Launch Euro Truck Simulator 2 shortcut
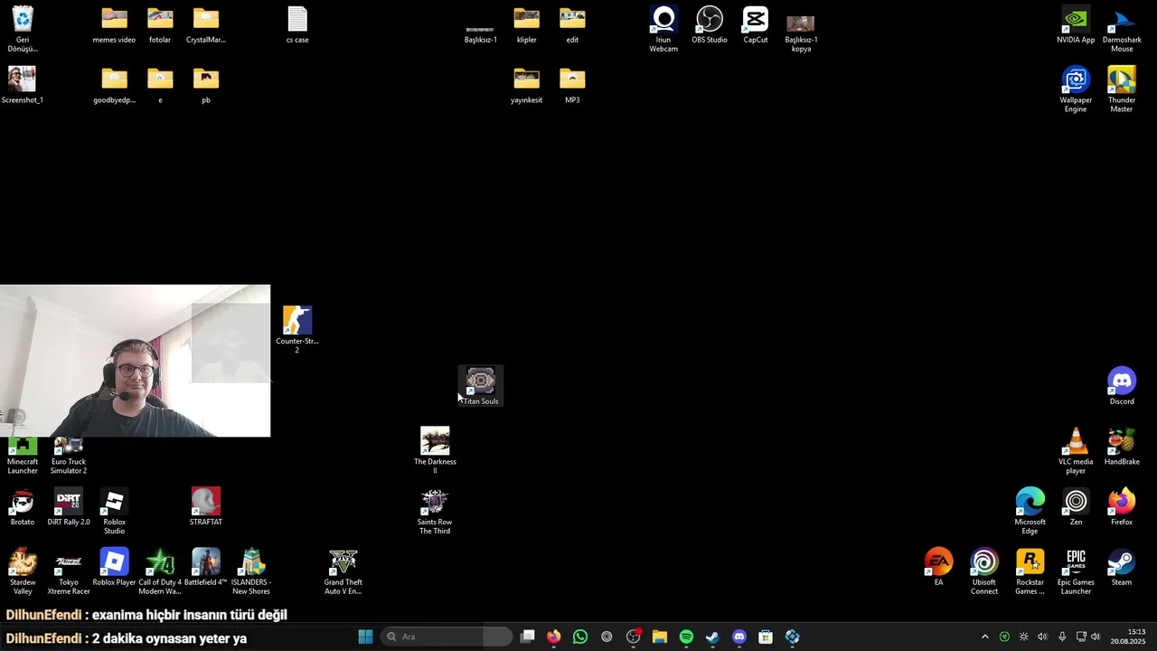Viewport: 1157px width, 651px height. [69, 456]
